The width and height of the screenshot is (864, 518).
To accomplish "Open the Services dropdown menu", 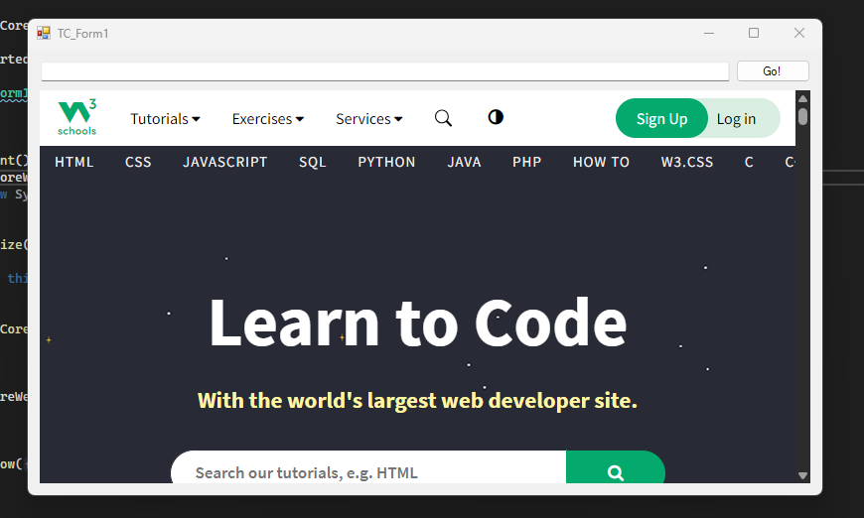I will (x=368, y=119).
